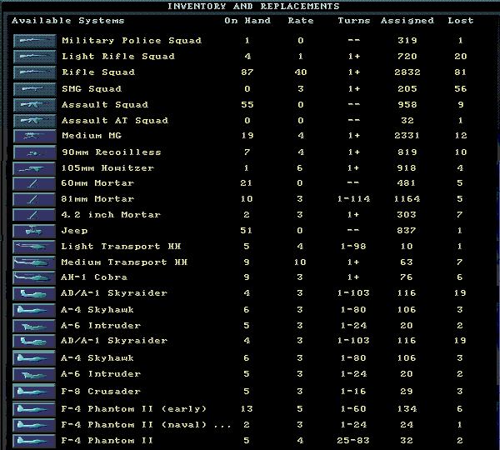Select the F-4 Phantom II (early) icon
Image resolution: width=500 pixels, height=450 pixels.
click(34, 409)
